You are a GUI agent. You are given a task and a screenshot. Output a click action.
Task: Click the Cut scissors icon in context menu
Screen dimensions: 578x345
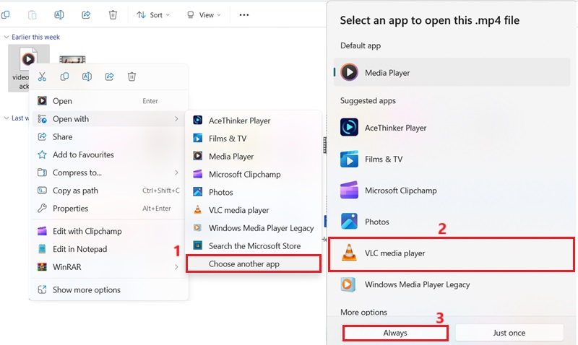42,77
